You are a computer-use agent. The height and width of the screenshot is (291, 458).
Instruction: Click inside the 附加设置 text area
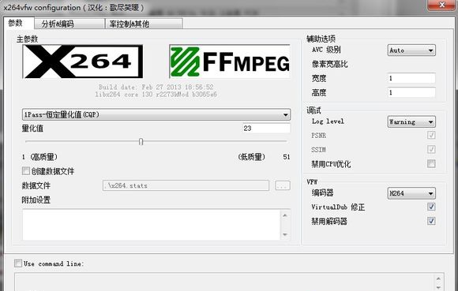[151, 225]
